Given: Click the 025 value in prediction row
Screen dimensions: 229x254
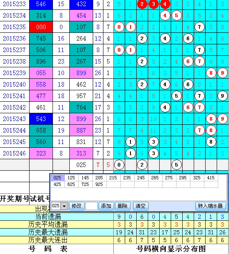Looking at the screenshot, I should click(81, 165).
